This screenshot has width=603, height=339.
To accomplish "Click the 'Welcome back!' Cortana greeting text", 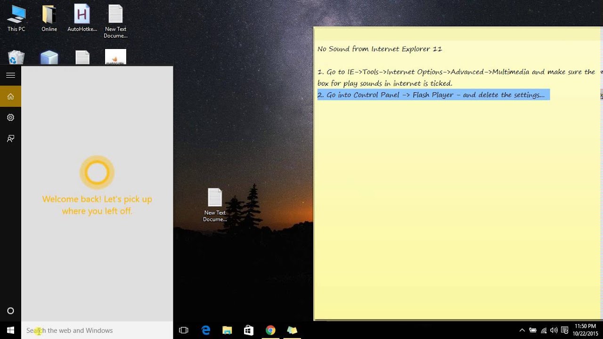I will coord(97,205).
